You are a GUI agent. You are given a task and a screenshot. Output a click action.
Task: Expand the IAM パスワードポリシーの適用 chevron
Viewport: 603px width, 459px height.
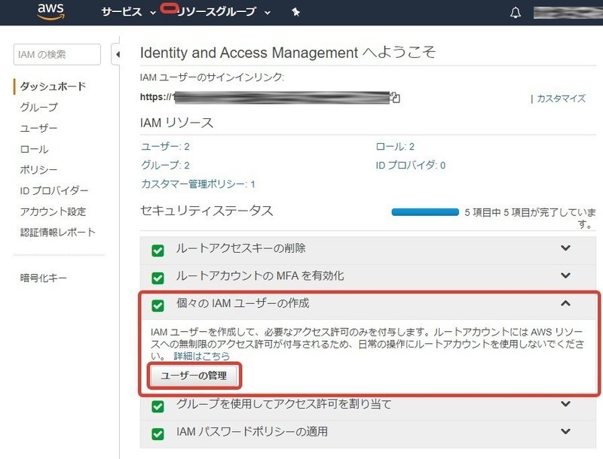[x=565, y=431]
